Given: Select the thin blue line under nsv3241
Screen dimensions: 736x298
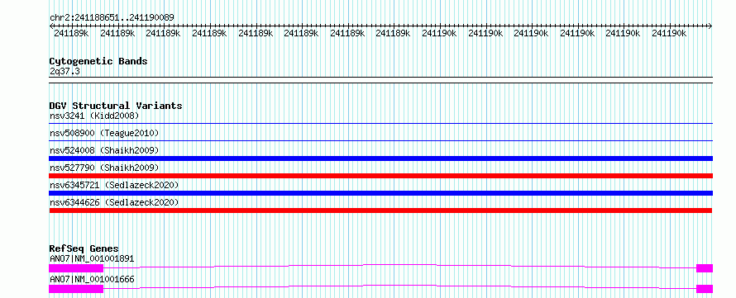Looking at the screenshot, I should click(x=380, y=124).
